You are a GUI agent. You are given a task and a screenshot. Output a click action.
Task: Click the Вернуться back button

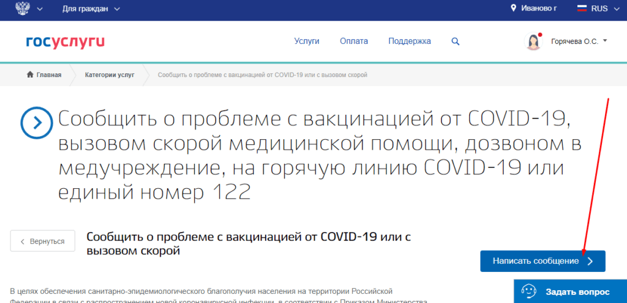[x=42, y=241]
